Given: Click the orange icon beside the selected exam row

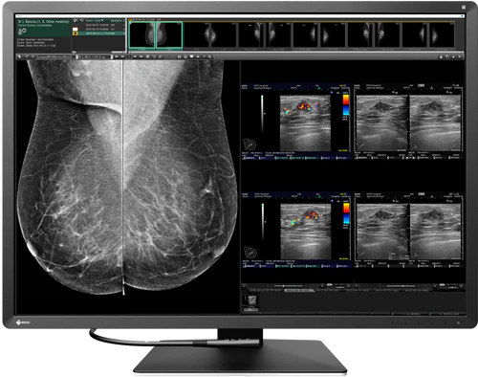Looking at the screenshot, I should 76,33.
